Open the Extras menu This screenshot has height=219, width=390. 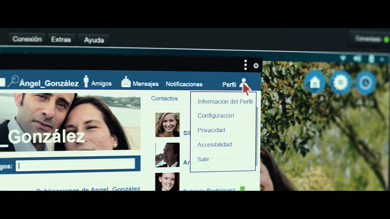(61, 40)
